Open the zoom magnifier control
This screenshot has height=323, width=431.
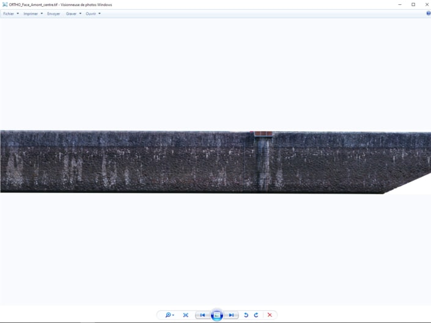click(168, 315)
